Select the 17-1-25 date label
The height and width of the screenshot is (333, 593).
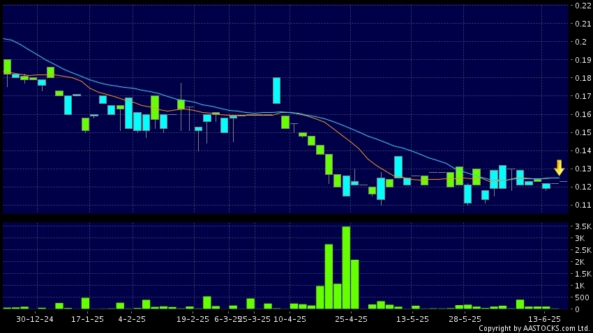point(87,319)
